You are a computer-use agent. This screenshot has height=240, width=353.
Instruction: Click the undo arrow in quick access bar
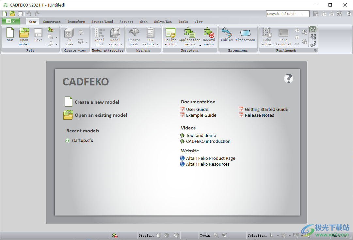29,14
